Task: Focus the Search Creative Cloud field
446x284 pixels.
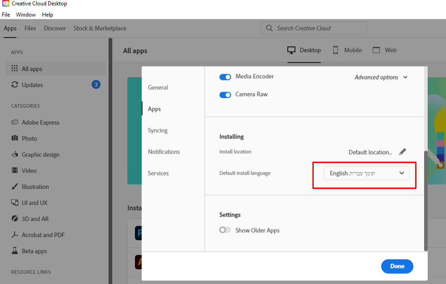Action: click(313, 28)
